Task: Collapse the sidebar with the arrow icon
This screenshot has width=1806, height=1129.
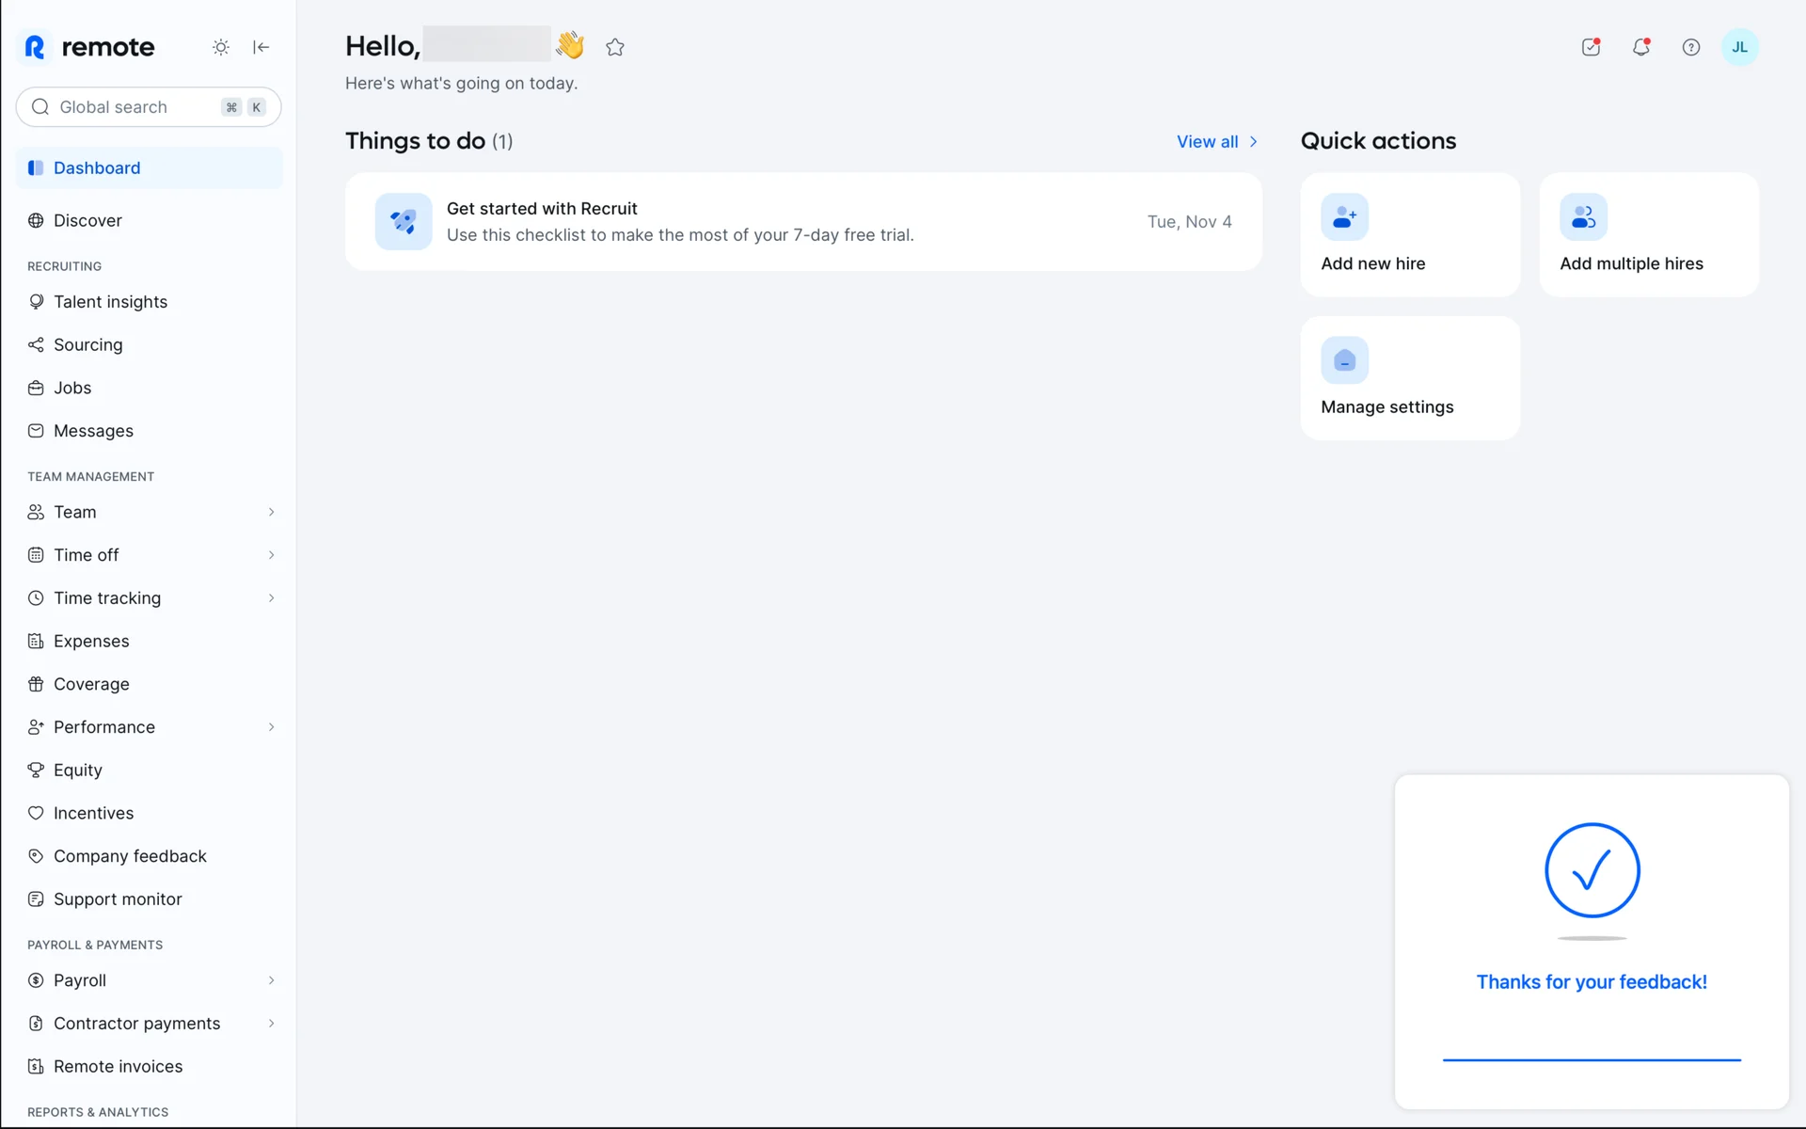Action: pyautogui.click(x=261, y=47)
